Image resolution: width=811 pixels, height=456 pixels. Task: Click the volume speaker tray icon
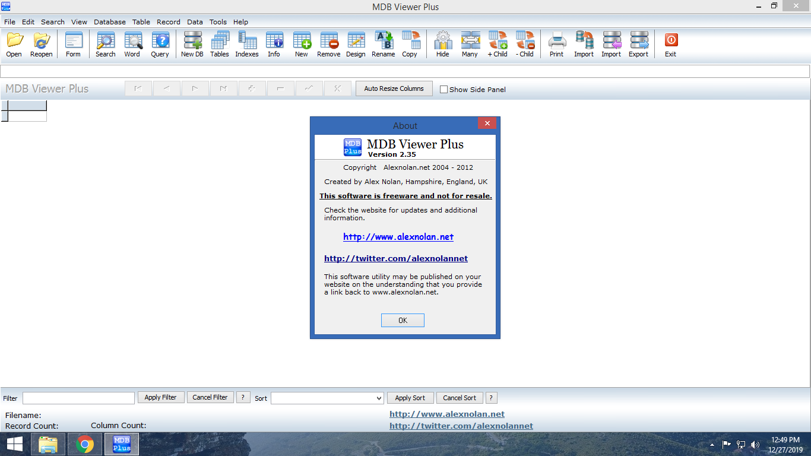tap(755, 444)
